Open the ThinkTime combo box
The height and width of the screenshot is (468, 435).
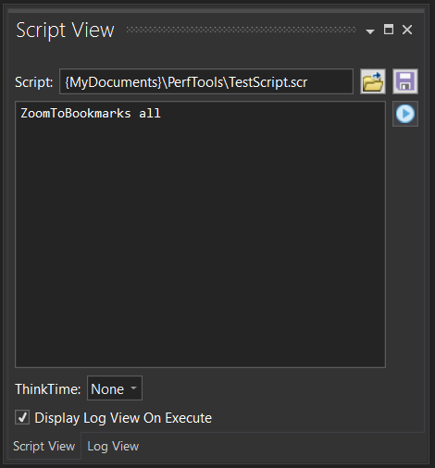pos(115,388)
